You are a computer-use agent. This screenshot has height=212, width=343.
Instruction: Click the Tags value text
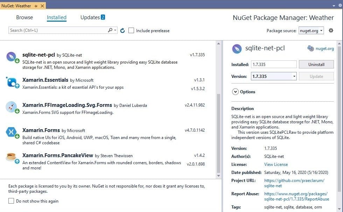(x=293, y=207)
